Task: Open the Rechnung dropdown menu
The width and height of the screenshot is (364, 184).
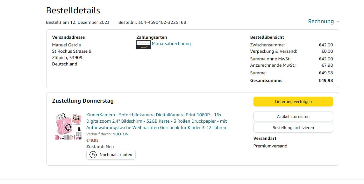Action: (x=321, y=21)
